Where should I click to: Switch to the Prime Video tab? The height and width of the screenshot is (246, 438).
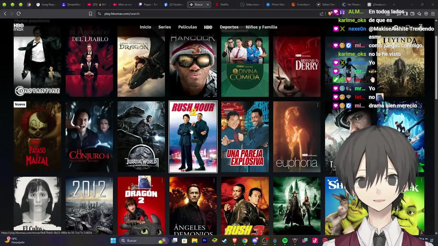point(276,4)
